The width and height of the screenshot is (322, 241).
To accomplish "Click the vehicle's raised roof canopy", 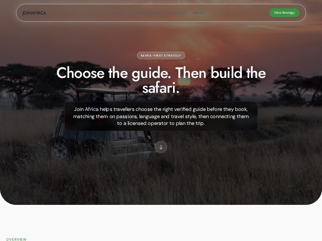I will [x=106, y=92].
